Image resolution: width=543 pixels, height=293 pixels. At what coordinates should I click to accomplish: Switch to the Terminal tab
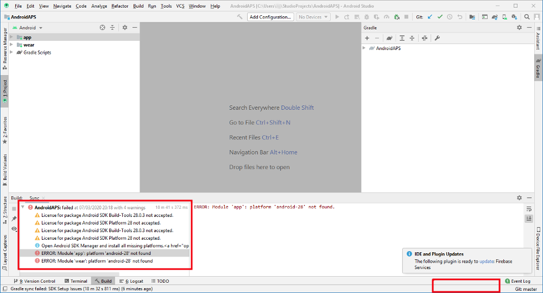tap(76, 281)
